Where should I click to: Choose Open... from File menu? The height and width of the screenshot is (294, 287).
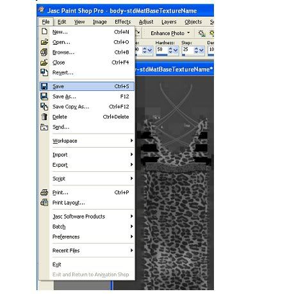click(87, 42)
